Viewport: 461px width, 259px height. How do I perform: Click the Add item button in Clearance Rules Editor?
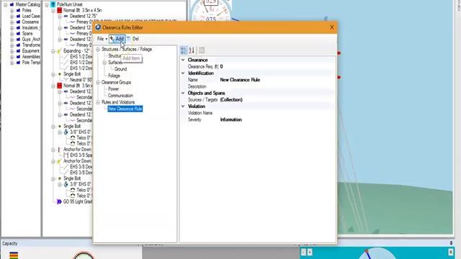(117, 39)
